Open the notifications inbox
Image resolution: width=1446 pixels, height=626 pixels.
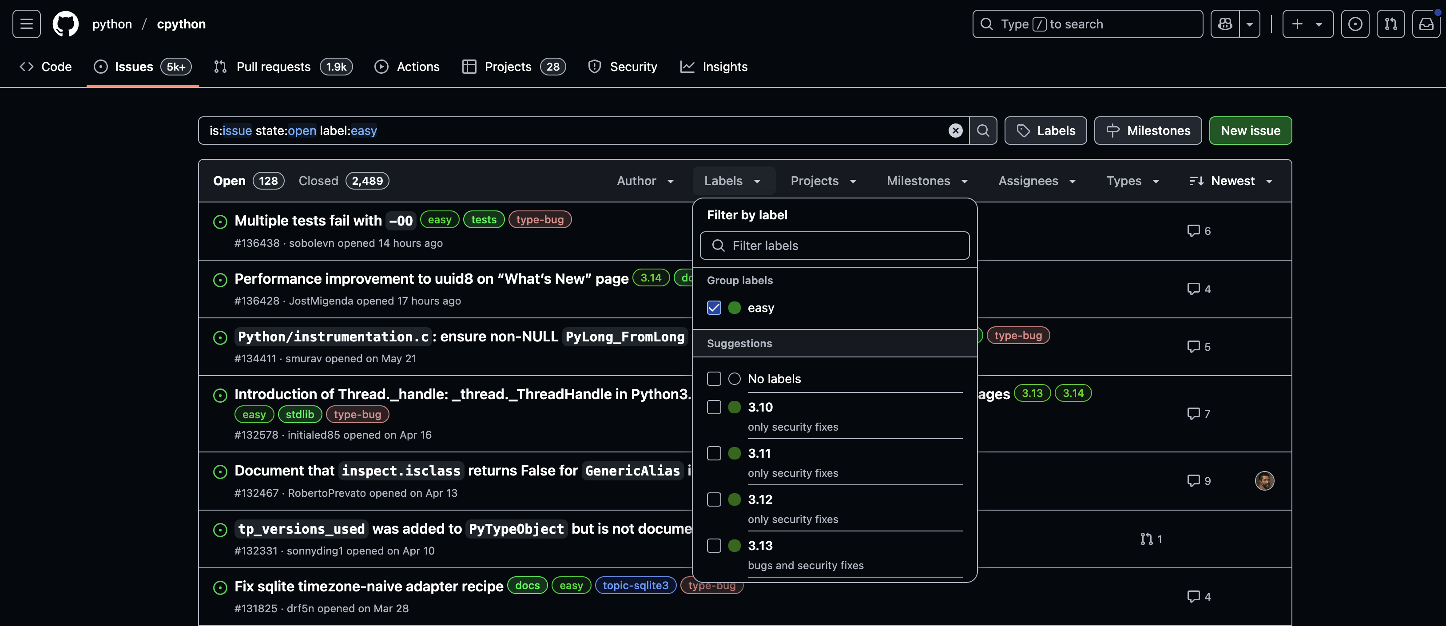tap(1426, 24)
